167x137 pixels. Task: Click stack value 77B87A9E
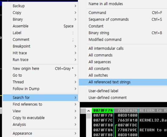pyautogui.click(x=127, y=130)
